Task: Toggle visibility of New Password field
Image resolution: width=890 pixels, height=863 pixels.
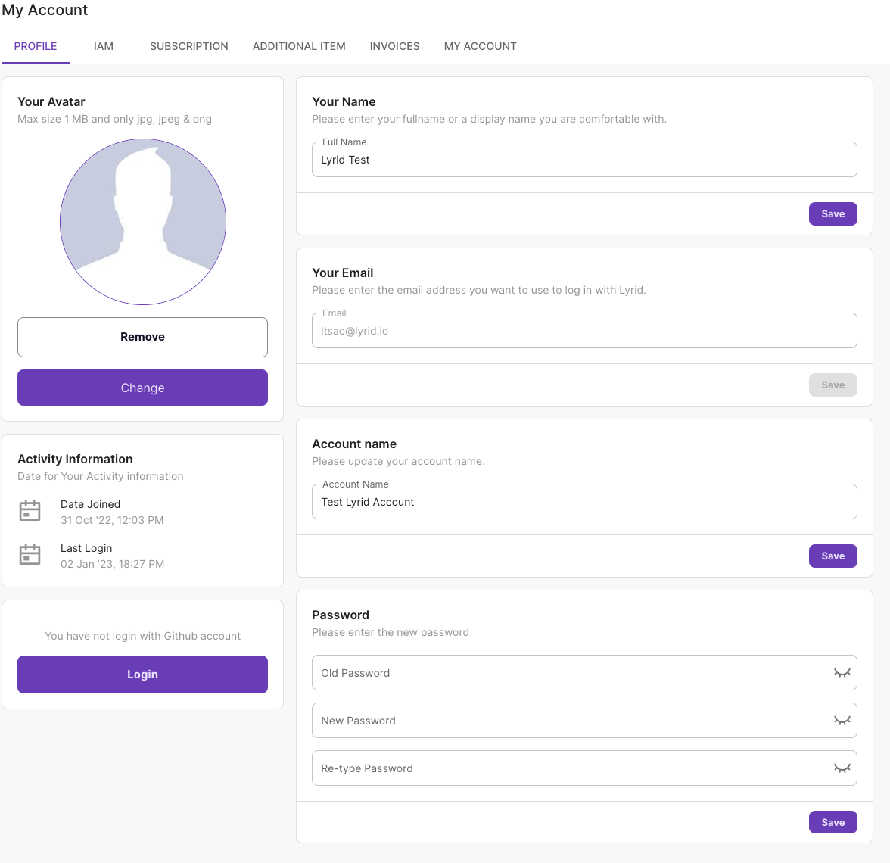Action: 842,721
